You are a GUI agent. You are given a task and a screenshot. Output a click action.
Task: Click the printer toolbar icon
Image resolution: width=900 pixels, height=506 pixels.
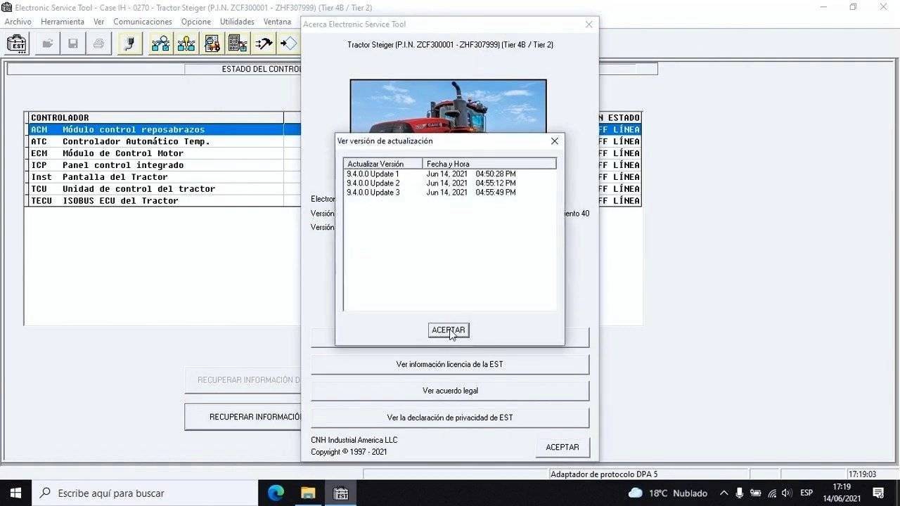point(98,44)
